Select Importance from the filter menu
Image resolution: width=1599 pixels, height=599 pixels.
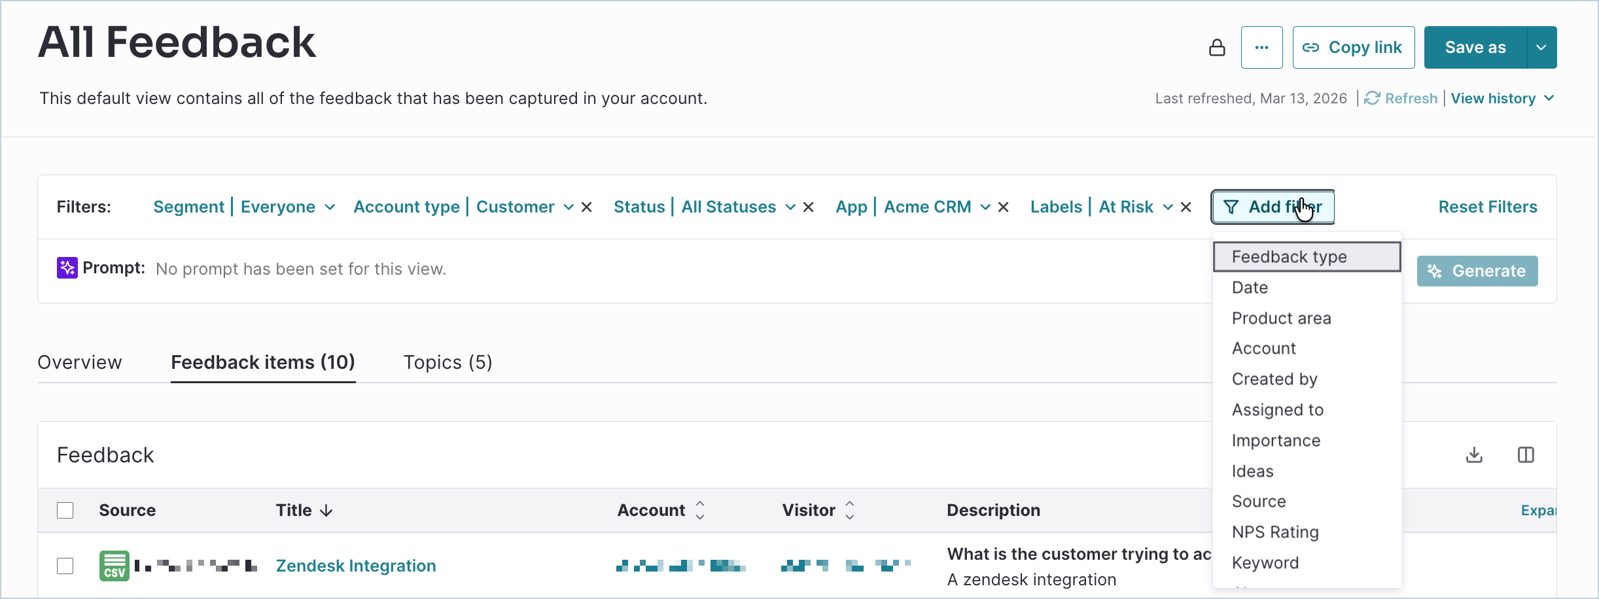coord(1307,441)
